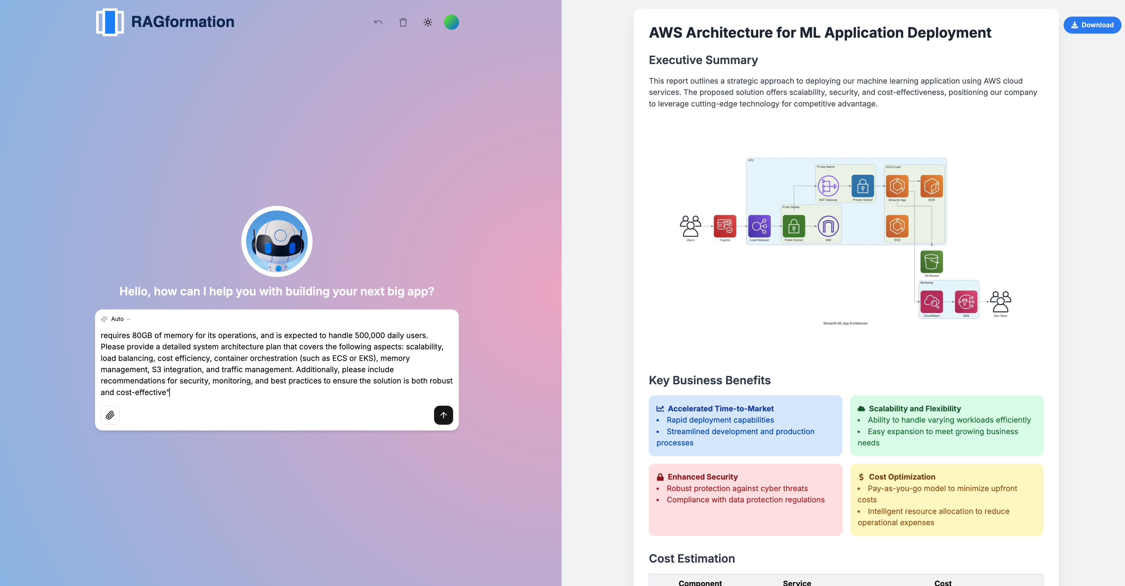The height and width of the screenshot is (586, 1125).
Task: Click the Load Balancer diagram icon
Action: (759, 226)
